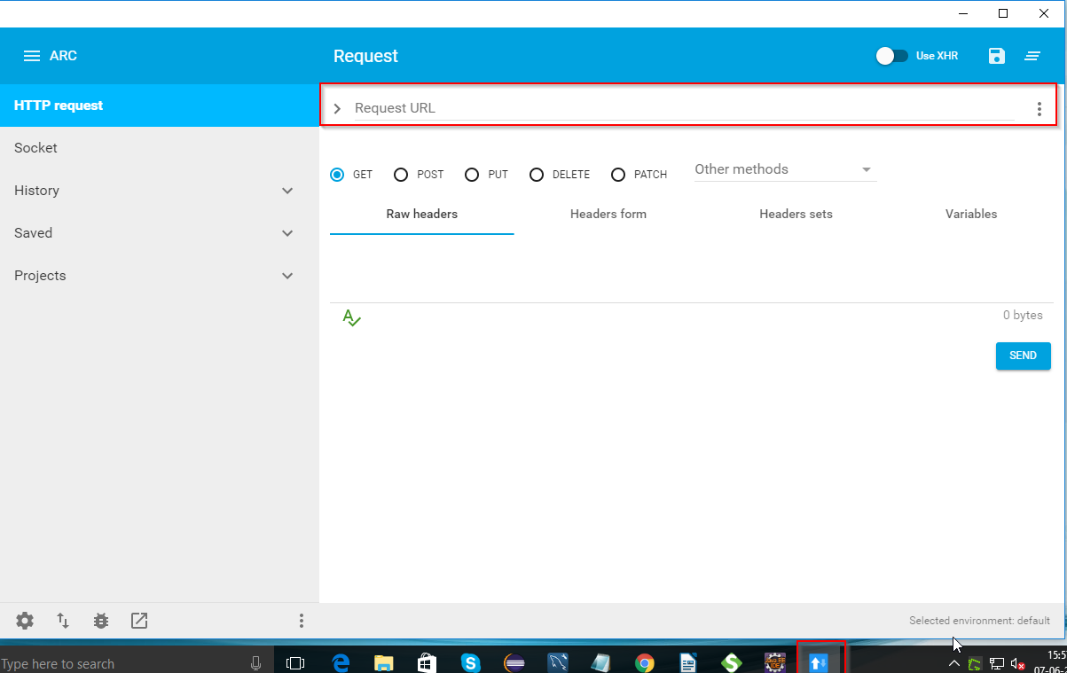
Task: Click the green headers validation icon
Action: [351, 317]
